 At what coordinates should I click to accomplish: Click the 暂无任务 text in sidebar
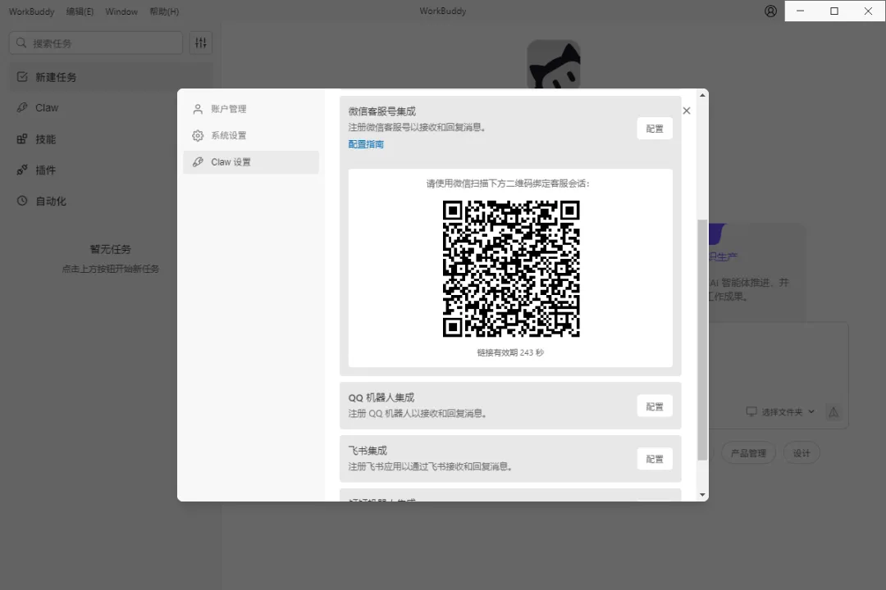coord(110,249)
